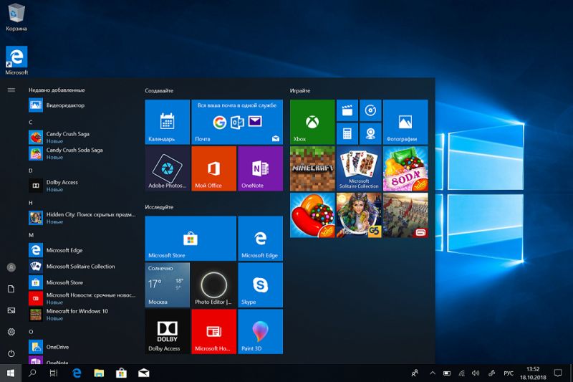The width and height of the screenshot is (573, 382).
Task: Open the Microsoft Edge tile
Action: point(260,239)
